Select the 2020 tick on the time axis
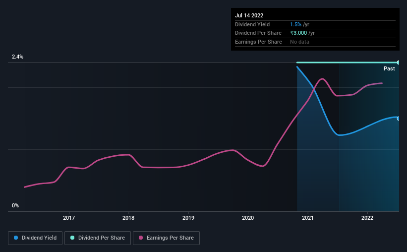Screen dimensions: 407x252 coord(248,218)
